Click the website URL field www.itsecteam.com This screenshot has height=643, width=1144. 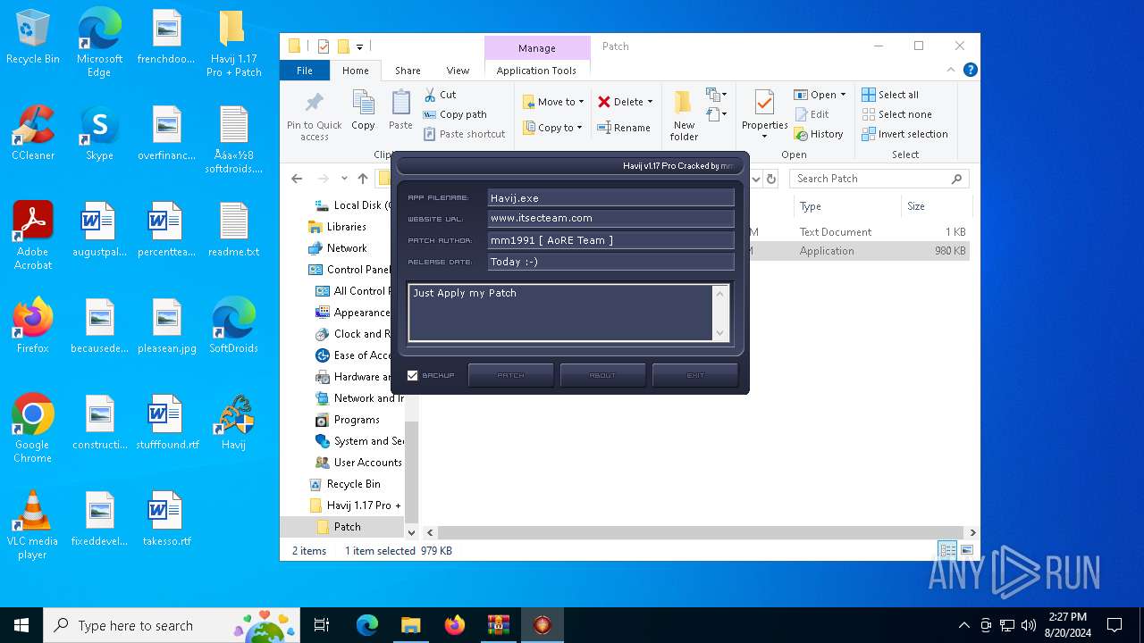[x=610, y=218]
